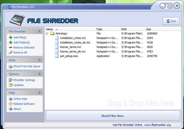Click the Type column header
The width and height of the screenshot is (184, 129).
pyautogui.click(x=107, y=29)
